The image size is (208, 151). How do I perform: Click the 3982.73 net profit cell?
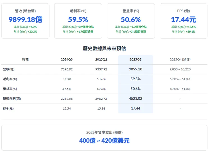tap(101, 99)
